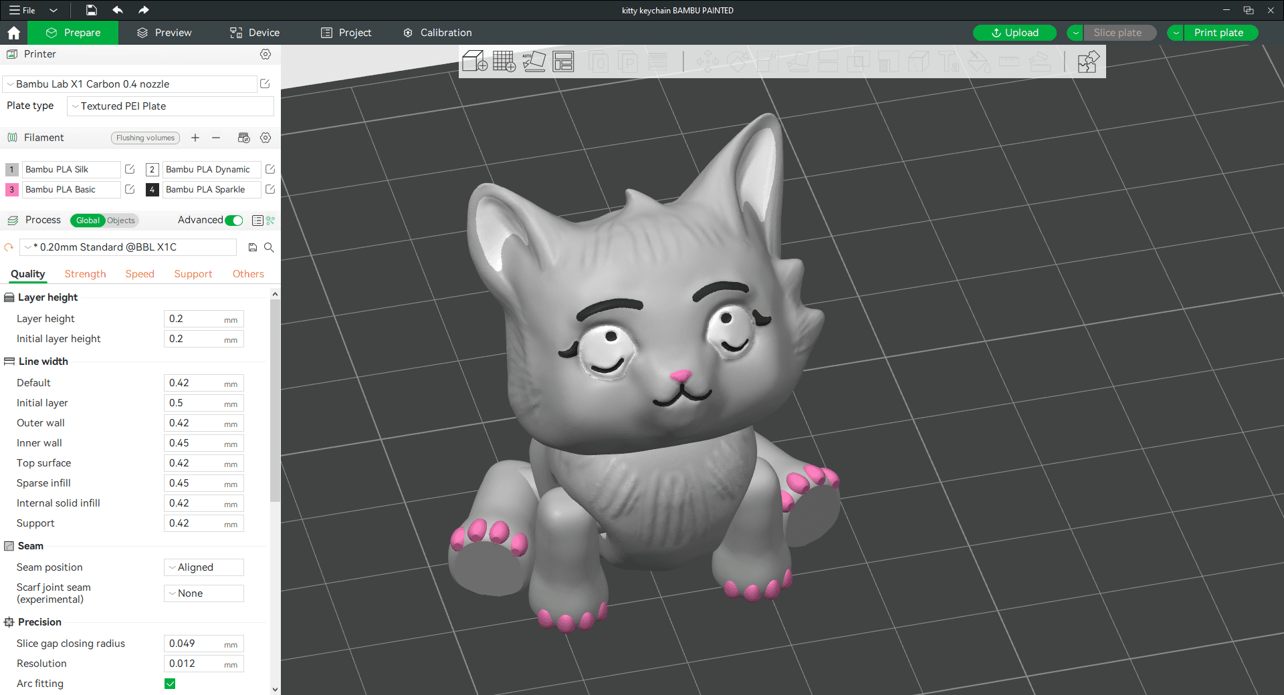The width and height of the screenshot is (1284, 695).
Task: Undo the last action arrow
Action: tap(118, 10)
